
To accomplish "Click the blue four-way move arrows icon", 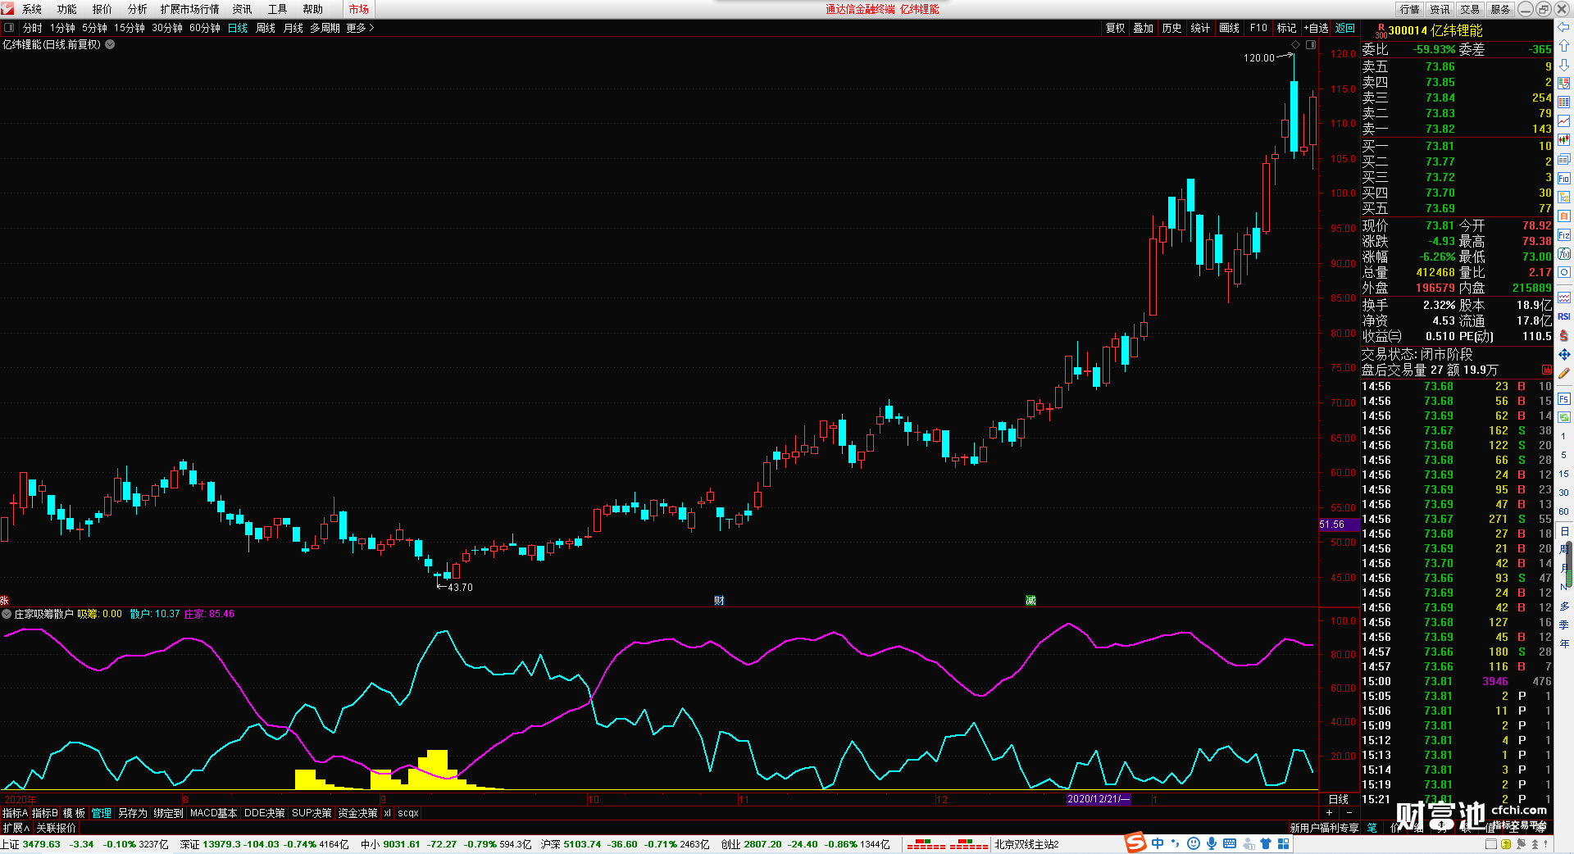I will (x=1564, y=354).
